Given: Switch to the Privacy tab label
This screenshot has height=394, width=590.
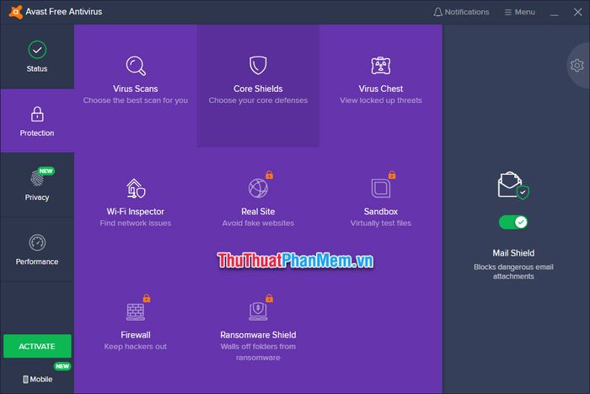Looking at the screenshot, I should [x=37, y=197].
